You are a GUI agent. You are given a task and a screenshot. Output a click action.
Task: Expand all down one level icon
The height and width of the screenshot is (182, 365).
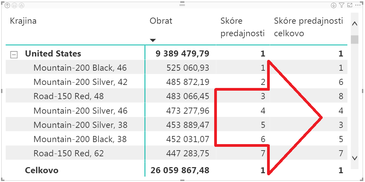click(x=21, y=5)
